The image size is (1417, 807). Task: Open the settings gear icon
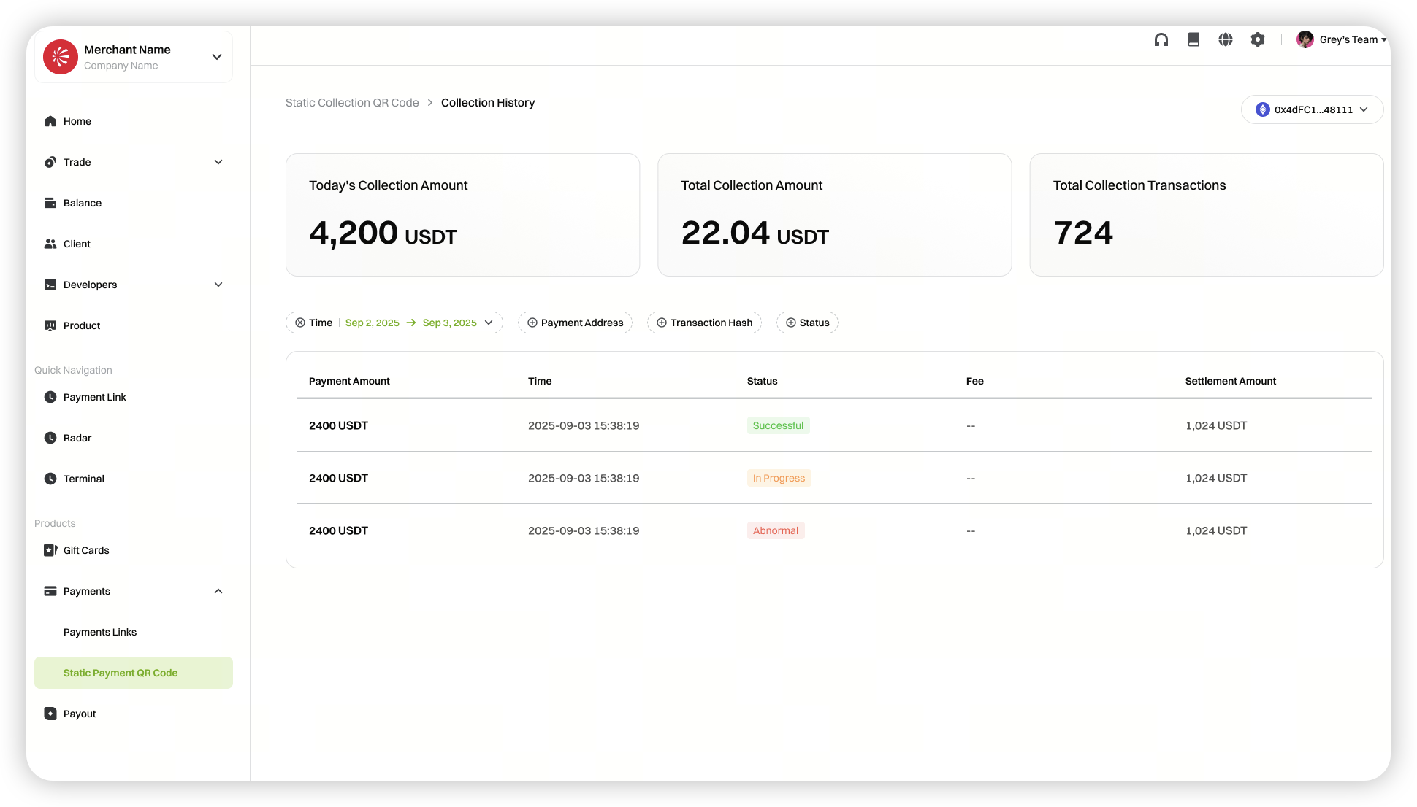[1258, 40]
